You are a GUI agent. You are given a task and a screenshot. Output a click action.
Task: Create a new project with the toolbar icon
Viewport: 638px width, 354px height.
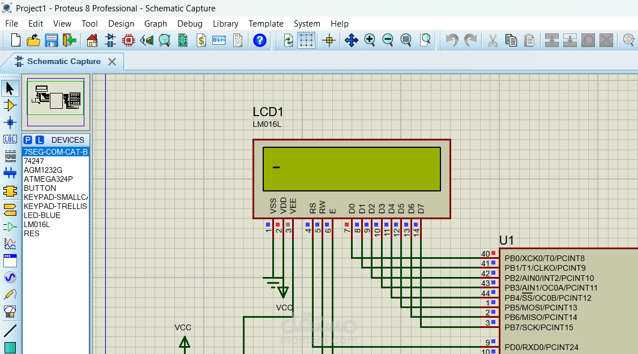[x=15, y=40]
